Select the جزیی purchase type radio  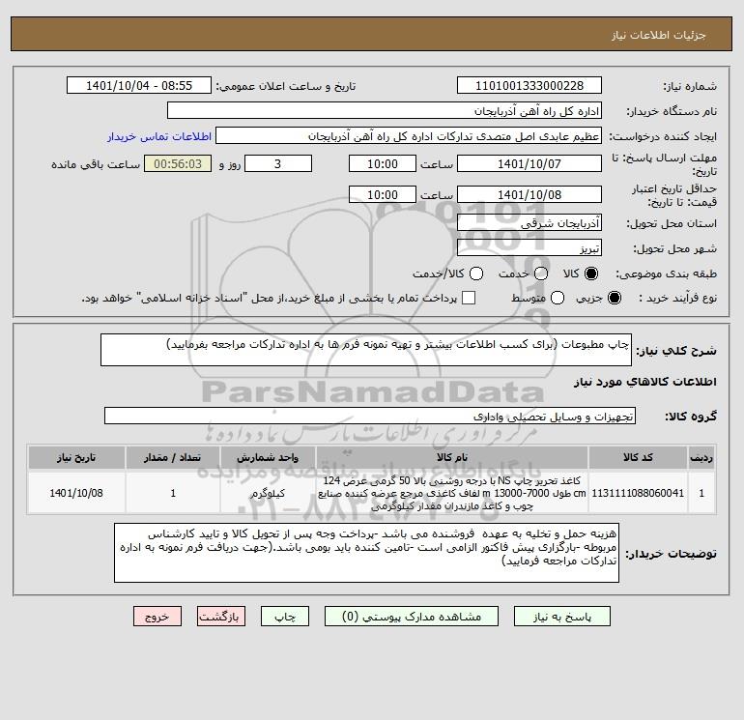(x=614, y=298)
